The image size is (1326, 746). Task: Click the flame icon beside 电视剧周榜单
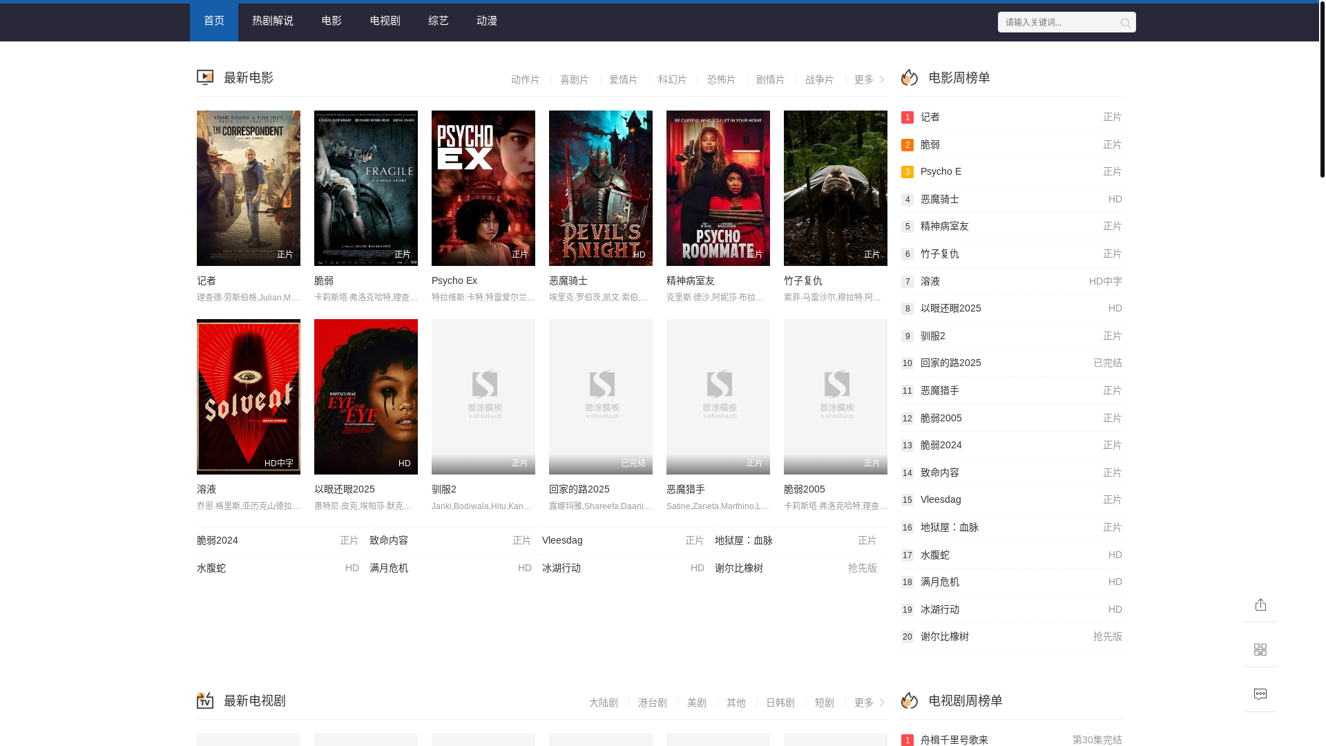pyautogui.click(x=910, y=700)
